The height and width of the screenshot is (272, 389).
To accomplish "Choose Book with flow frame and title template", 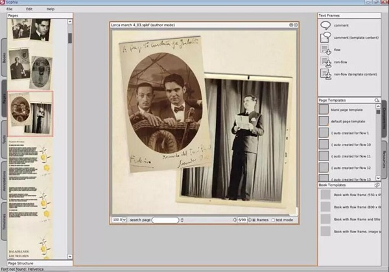I will click(x=350, y=220).
